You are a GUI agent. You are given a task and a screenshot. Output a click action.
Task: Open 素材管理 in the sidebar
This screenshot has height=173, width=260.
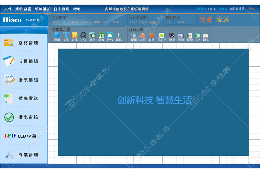click(24, 43)
